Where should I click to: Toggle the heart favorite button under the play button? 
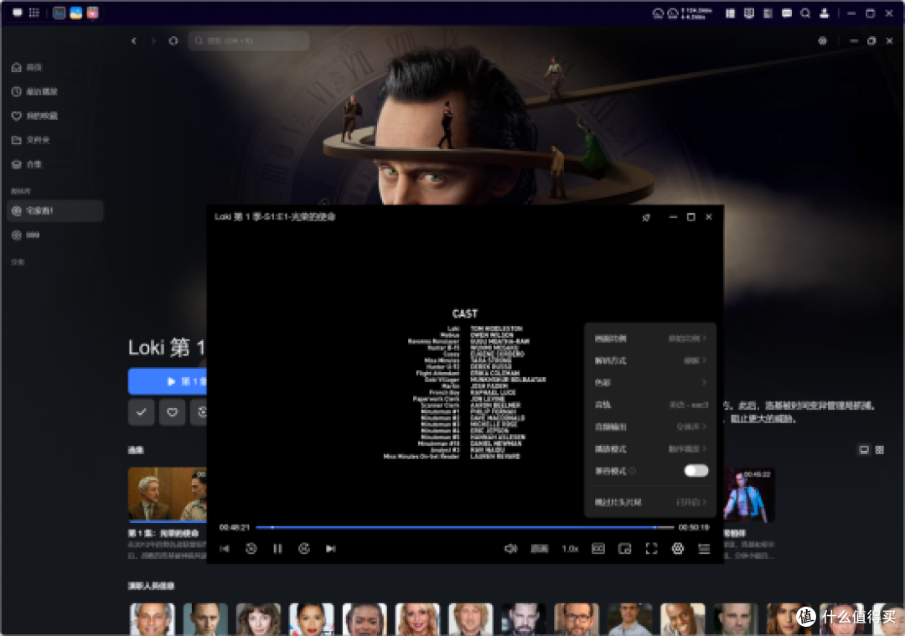click(x=172, y=412)
